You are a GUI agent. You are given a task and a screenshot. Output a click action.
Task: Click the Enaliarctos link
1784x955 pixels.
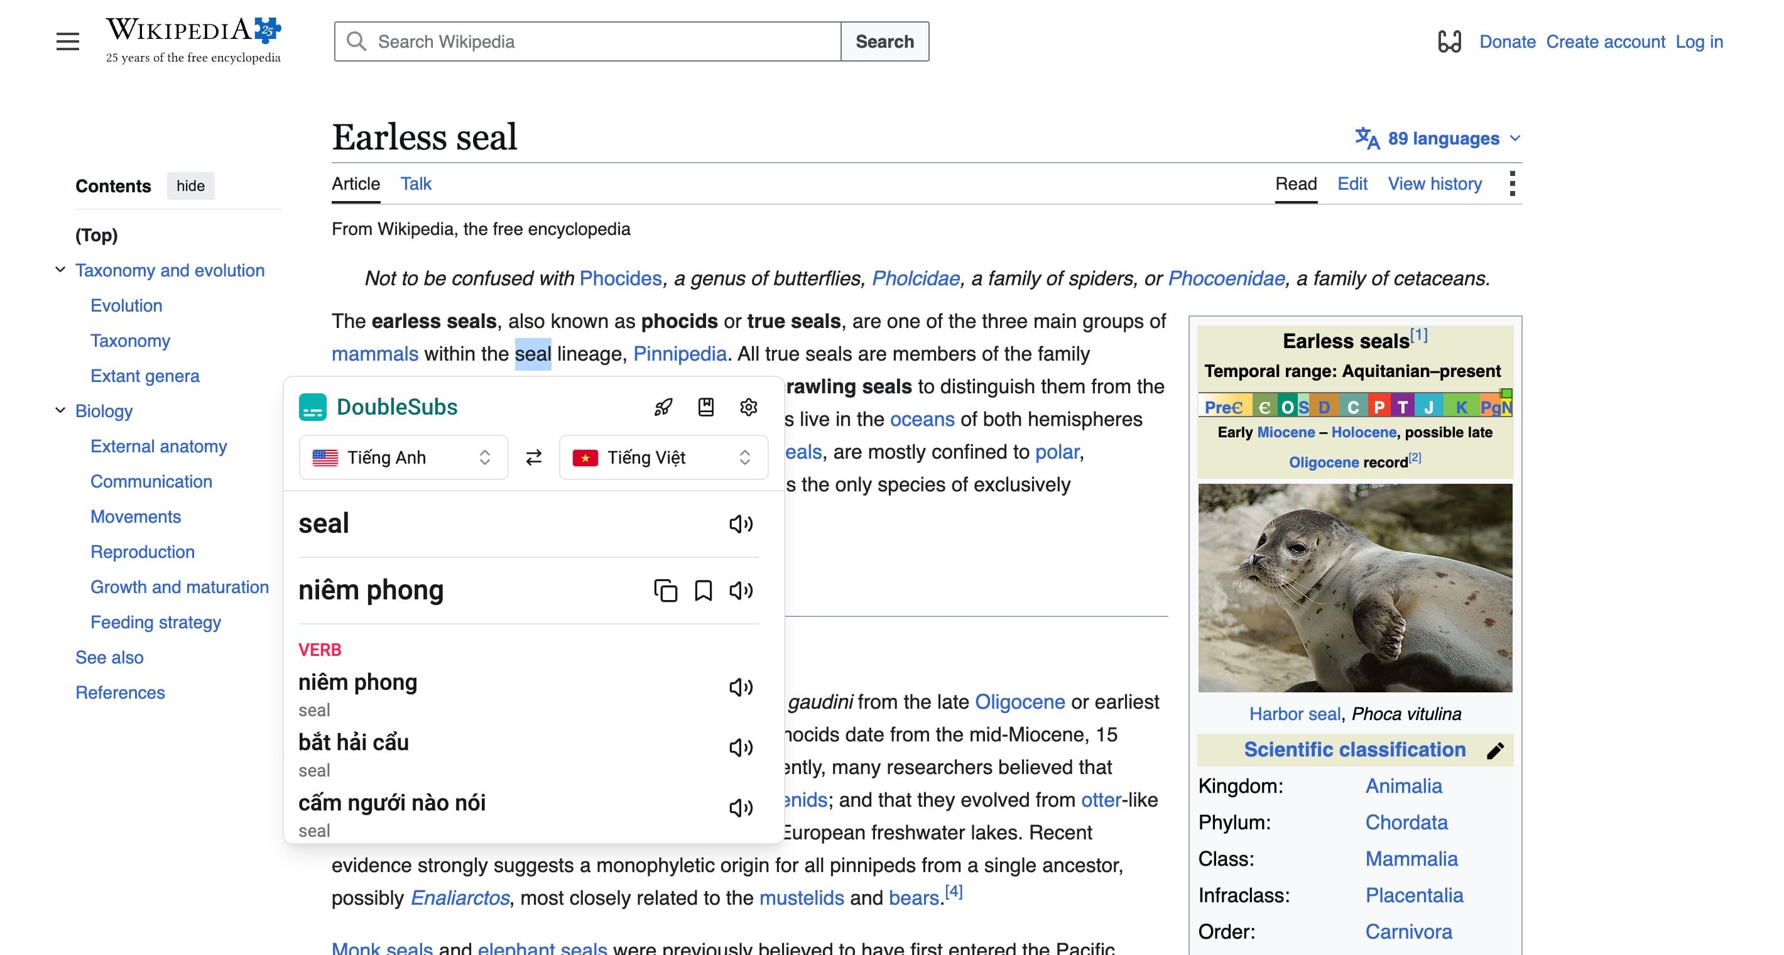(460, 898)
